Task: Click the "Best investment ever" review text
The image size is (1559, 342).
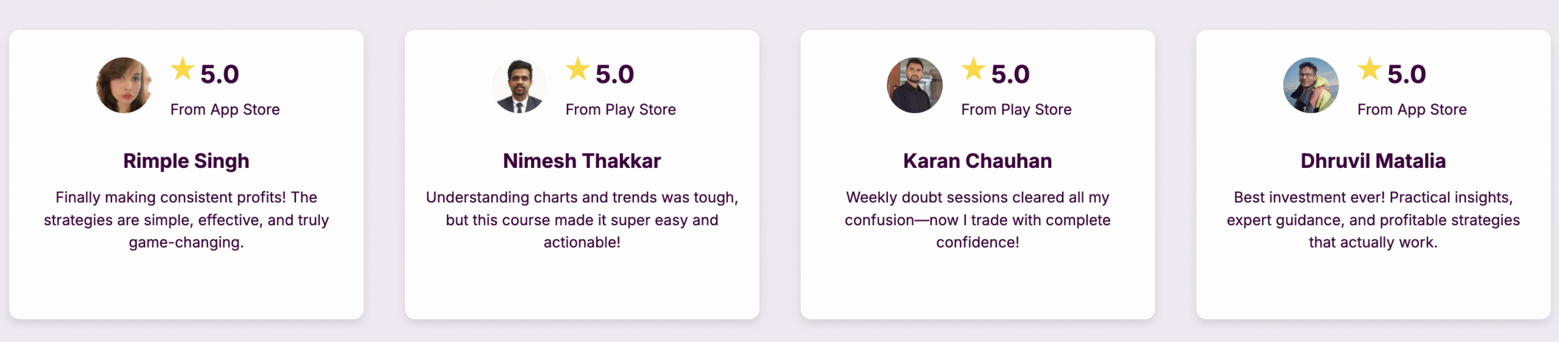Action: pos(1373,220)
